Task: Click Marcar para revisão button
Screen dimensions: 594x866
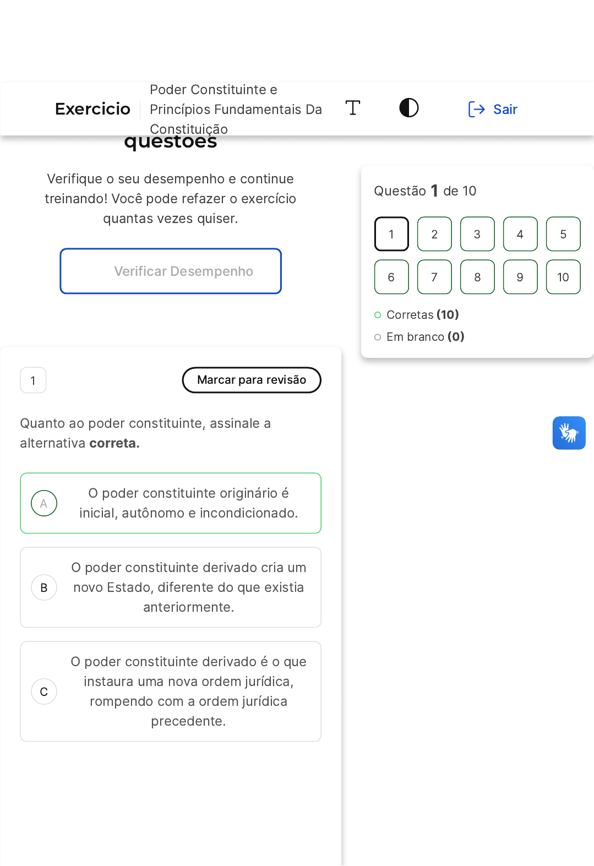Action: tap(252, 380)
